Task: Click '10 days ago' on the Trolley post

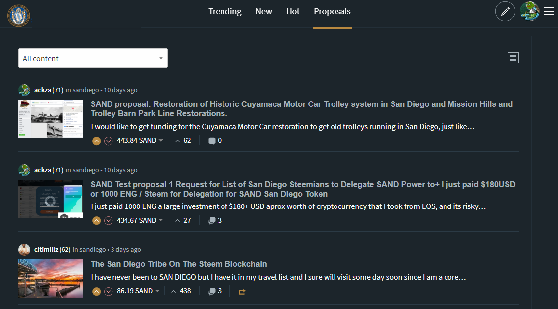Action: coord(120,90)
